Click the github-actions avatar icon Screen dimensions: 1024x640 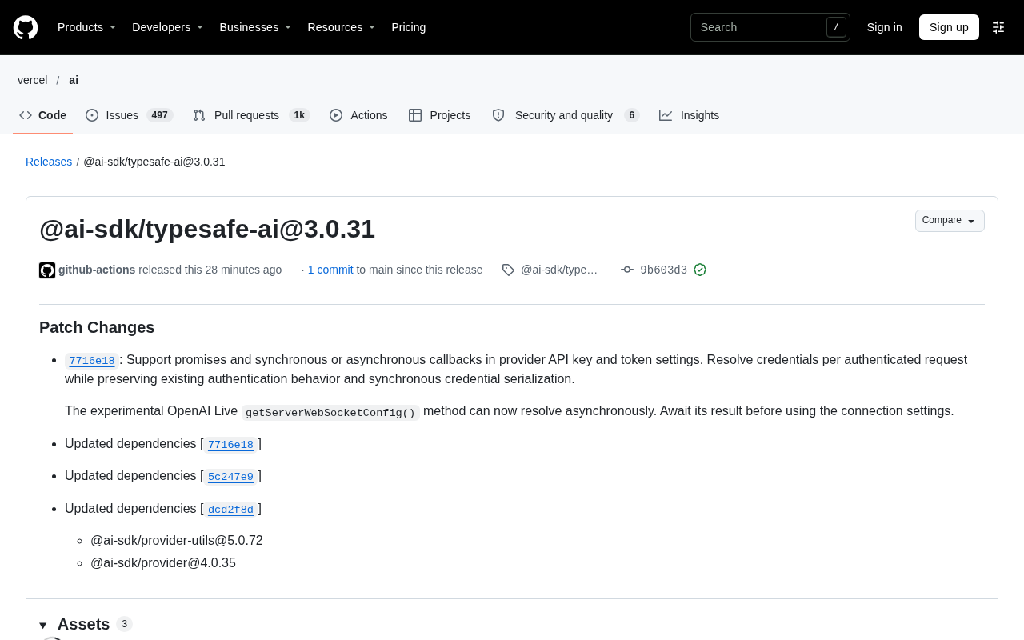[47, 270]
